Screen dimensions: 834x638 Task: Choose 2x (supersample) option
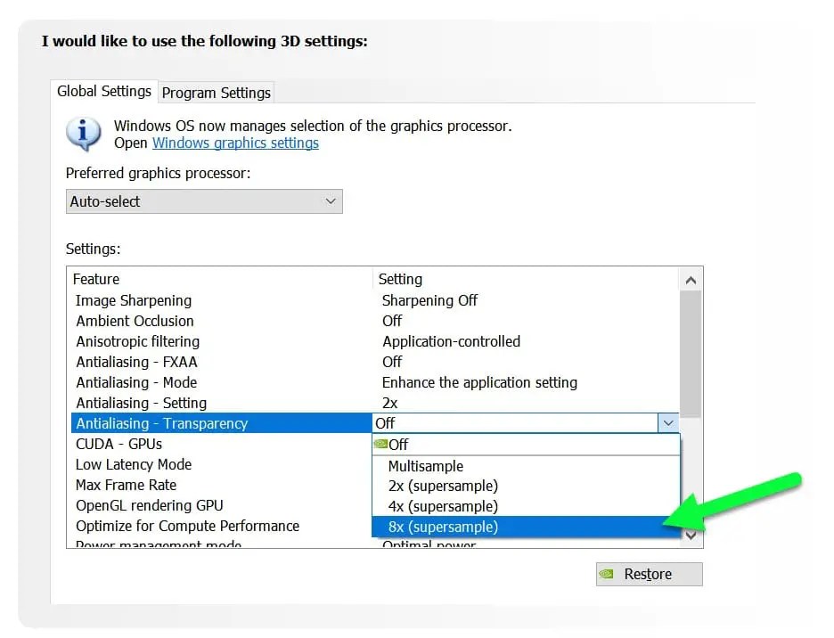(x=526, y=486)
